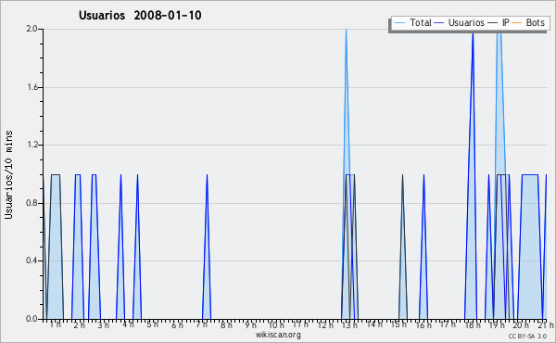Click the '7 h' x-axis label

(x=202, y=324)
